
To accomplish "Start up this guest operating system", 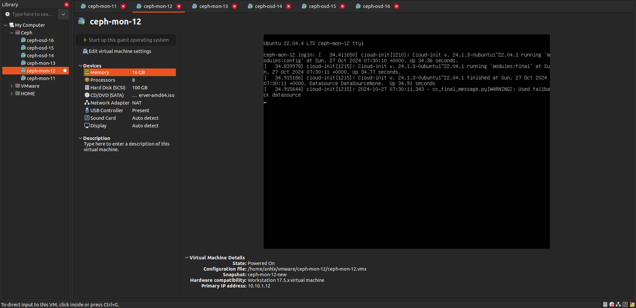I will tap(126, 40).
